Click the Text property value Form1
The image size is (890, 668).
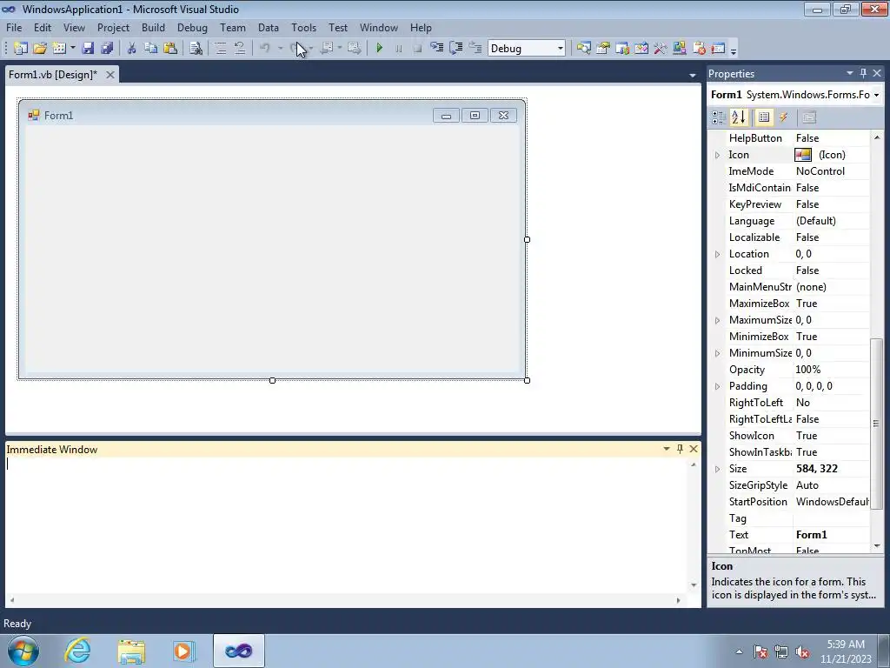click(x=812, y=535)
